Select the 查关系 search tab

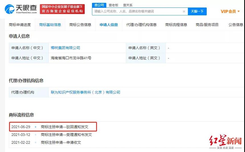tap(128, 5)
